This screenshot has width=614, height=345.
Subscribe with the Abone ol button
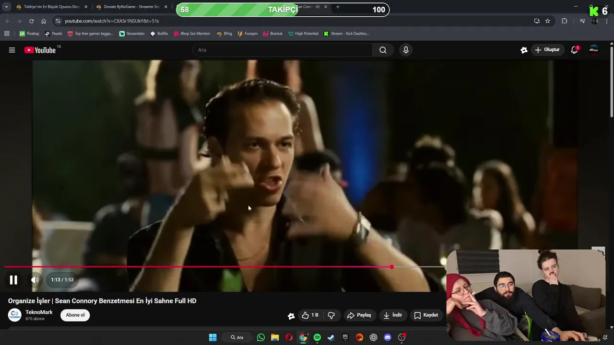pos(75,315)
